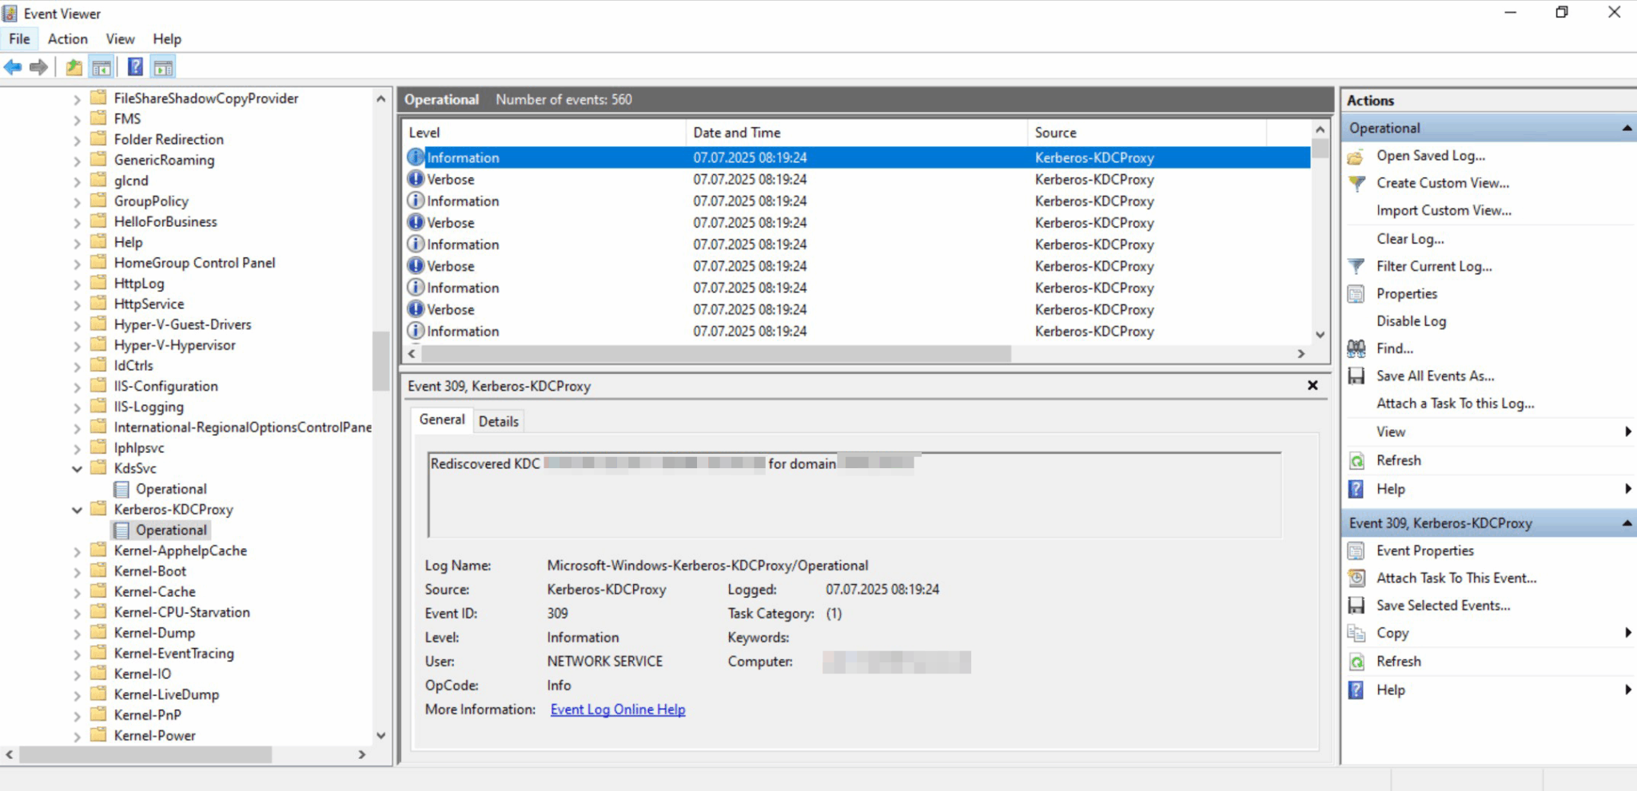Collapse the Kerberos-KDCProxy tree node
This screenshot has width=1637, height=791.
click(x=76, y=509)
